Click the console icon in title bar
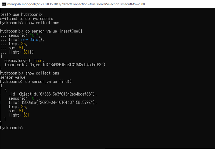Screen dimensions: 215x149 point(4,4)
